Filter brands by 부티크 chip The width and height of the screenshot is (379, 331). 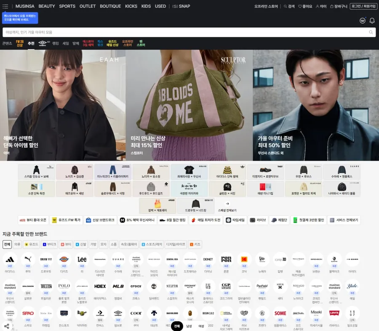(50, 244)
